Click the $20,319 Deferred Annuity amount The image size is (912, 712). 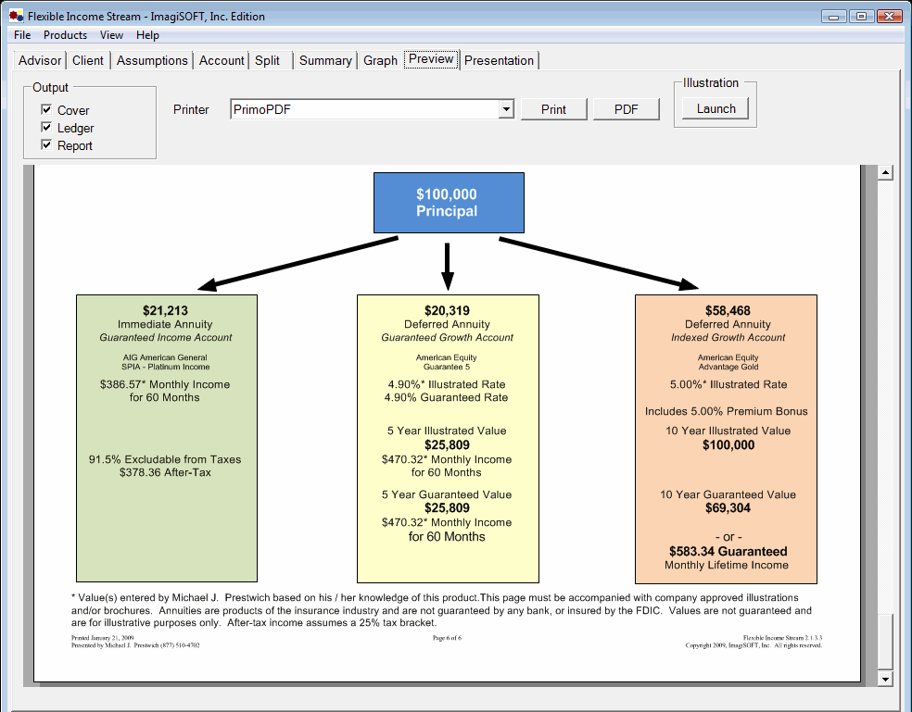[x=447, y=310]
